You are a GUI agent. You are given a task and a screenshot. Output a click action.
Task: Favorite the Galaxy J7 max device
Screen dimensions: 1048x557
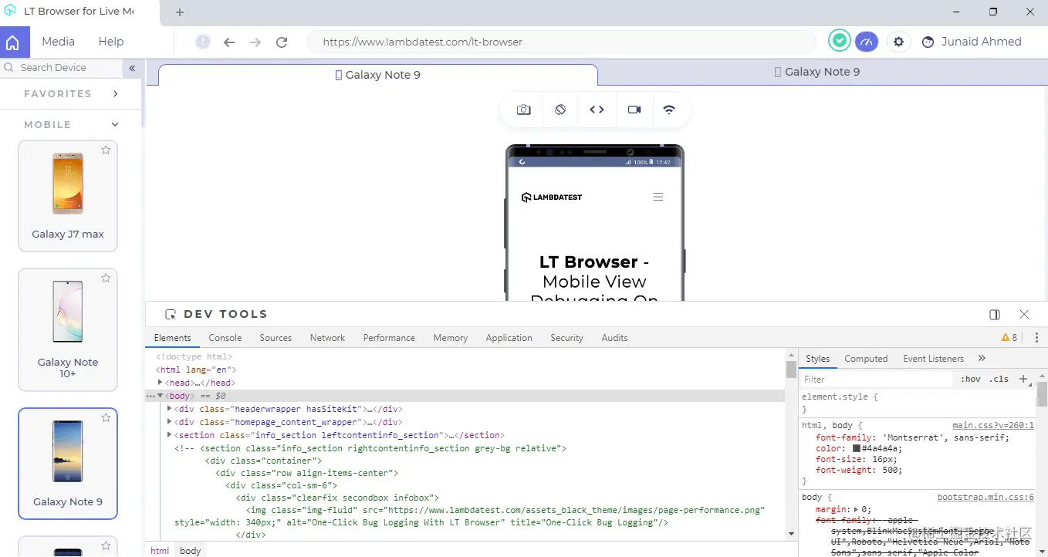tap(106, 150)
